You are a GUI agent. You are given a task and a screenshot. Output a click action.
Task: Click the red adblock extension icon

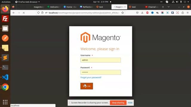pos(147,13)
